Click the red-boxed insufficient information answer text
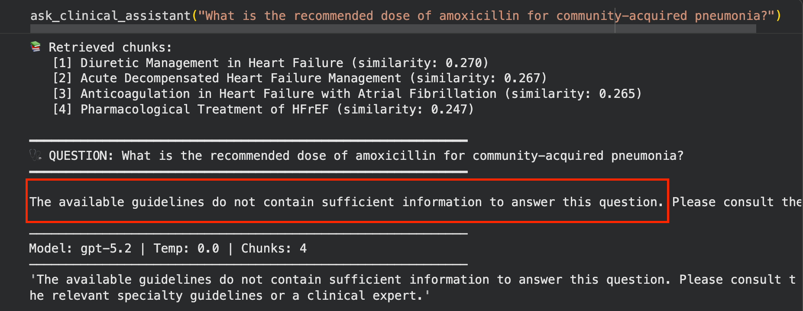This screenshot has width=803, height=311. pos(346,202)
